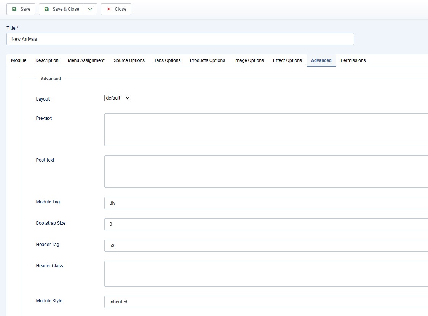428x316 pixels.
Task: Switch to the Module tab
Action: pos(19,60)
